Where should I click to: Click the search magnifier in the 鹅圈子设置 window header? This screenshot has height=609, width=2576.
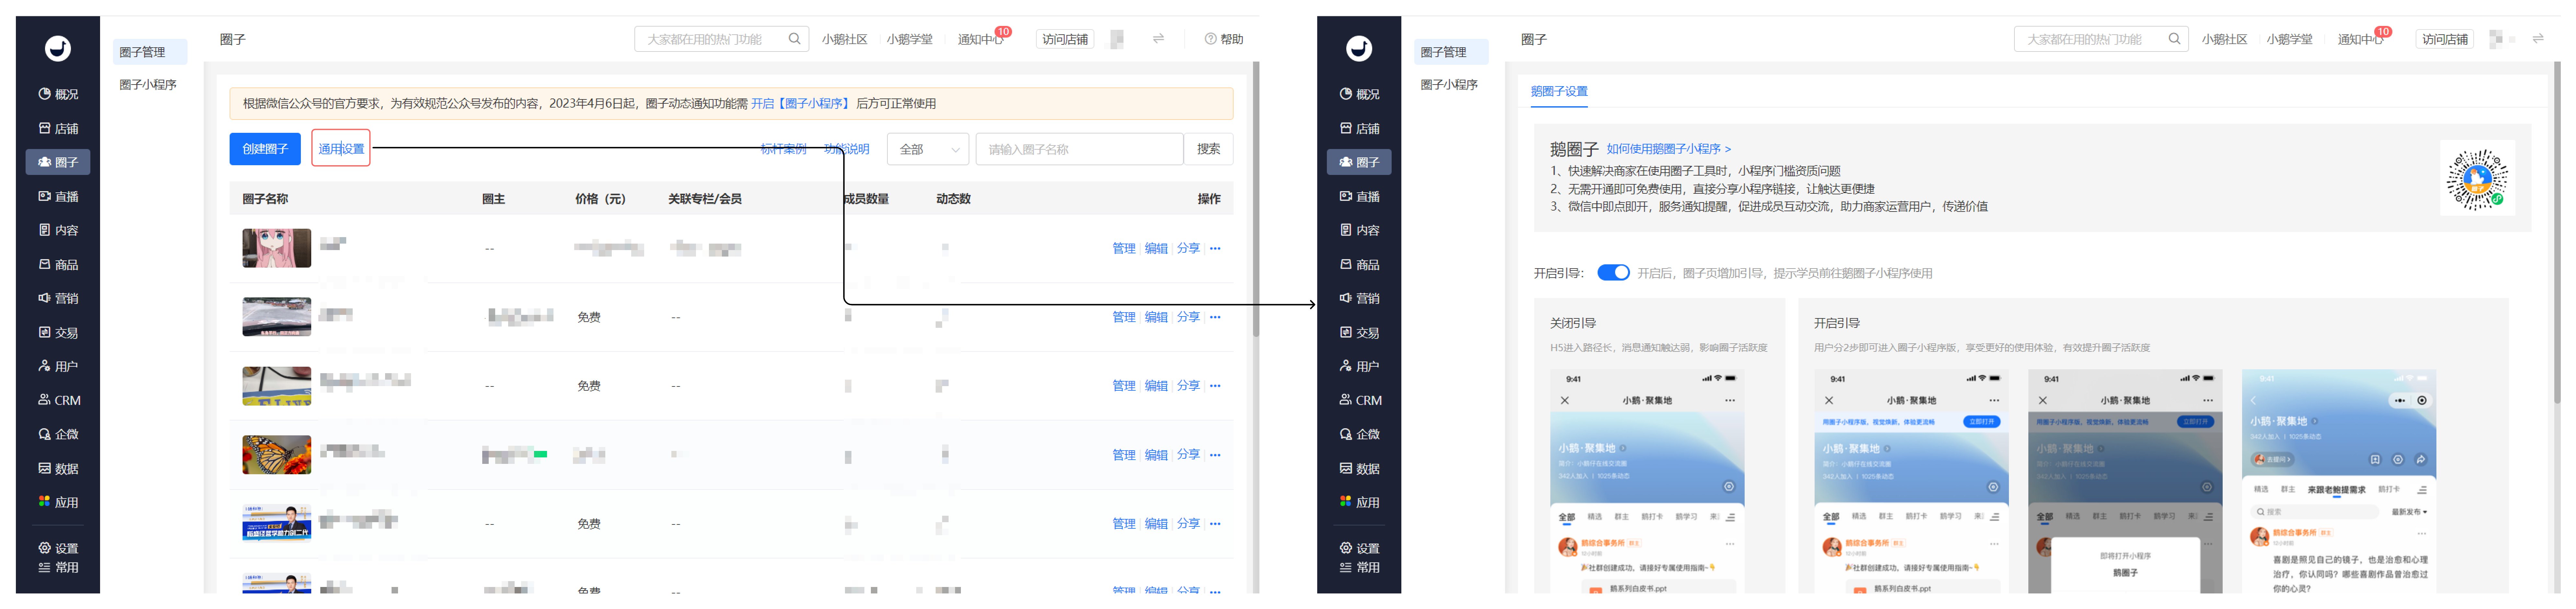pyautogui.click(x=2174, y=39)
